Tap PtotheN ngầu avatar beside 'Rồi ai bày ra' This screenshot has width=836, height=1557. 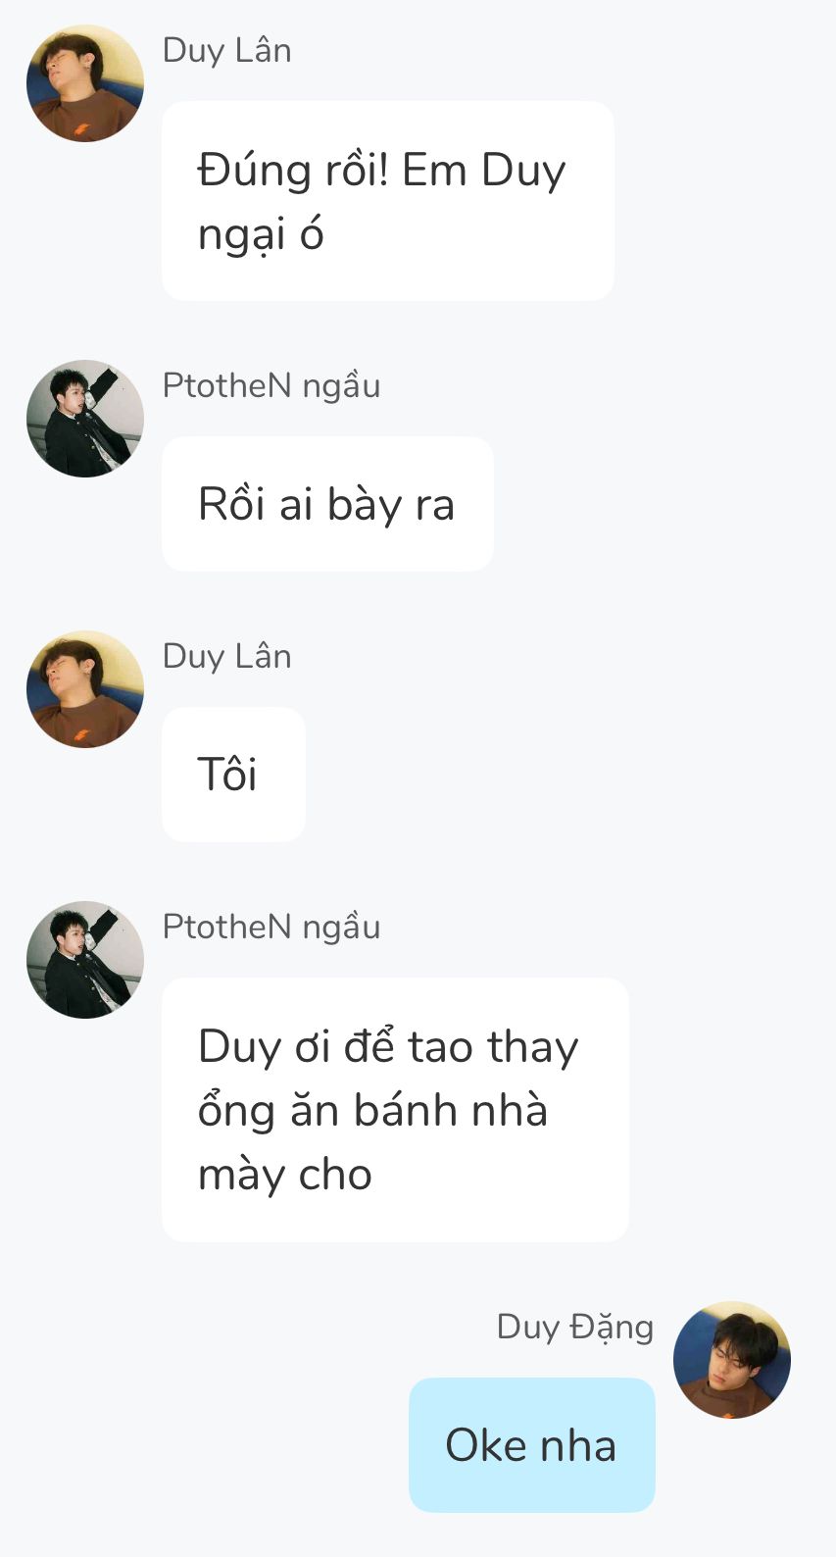[x=85, y=419]
